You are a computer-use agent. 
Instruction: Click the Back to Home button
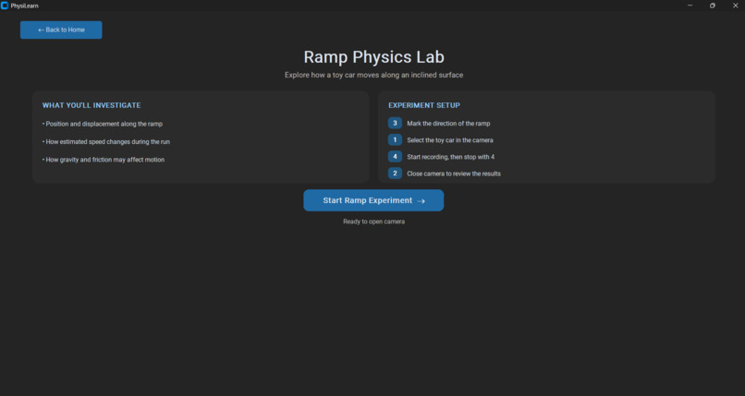61,30
